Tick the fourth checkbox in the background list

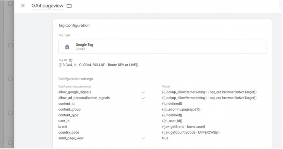[x=10, y=113]
